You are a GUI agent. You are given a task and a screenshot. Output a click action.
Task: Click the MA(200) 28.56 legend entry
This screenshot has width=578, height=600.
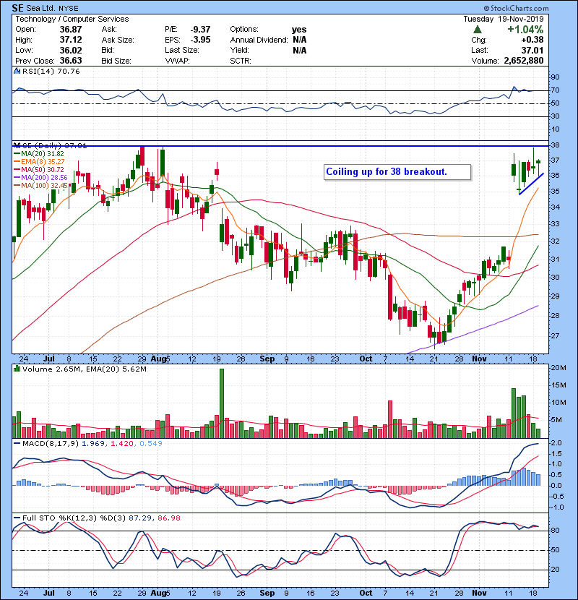pos(40,178)
